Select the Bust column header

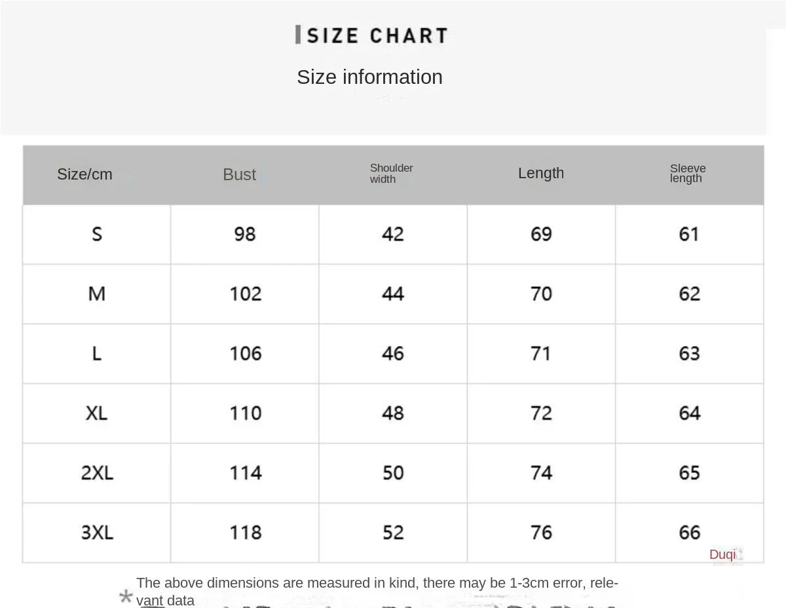coord(239,174)
